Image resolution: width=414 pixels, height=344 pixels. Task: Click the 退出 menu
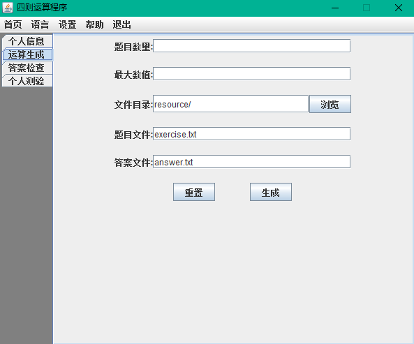(x=121, y=24)
